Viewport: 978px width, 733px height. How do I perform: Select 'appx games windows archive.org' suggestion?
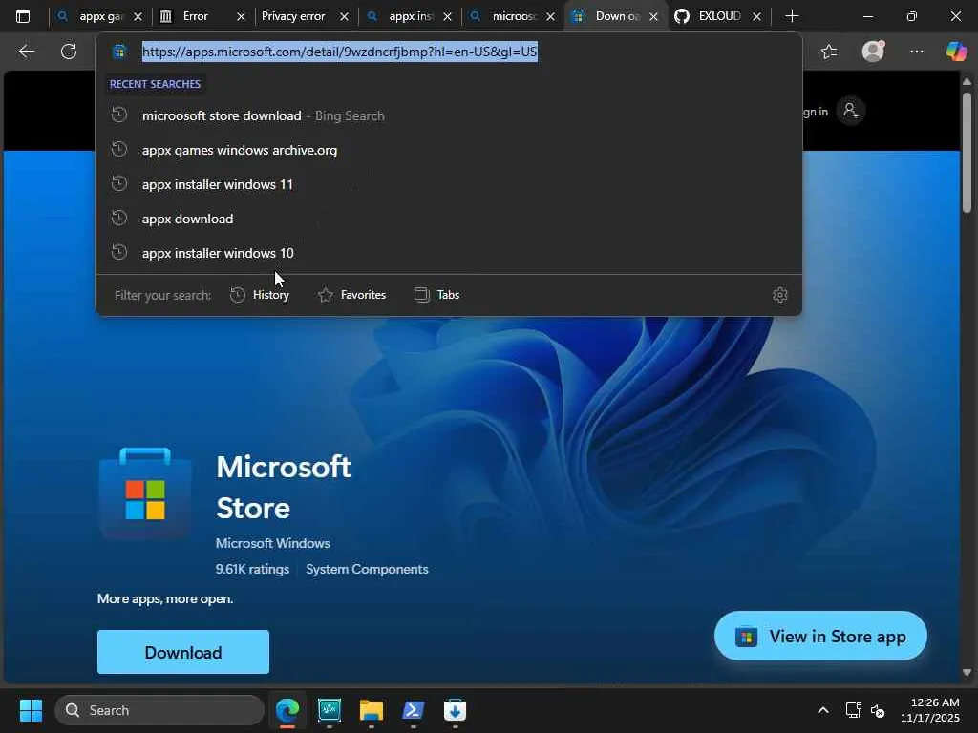[x=449, y=150]
